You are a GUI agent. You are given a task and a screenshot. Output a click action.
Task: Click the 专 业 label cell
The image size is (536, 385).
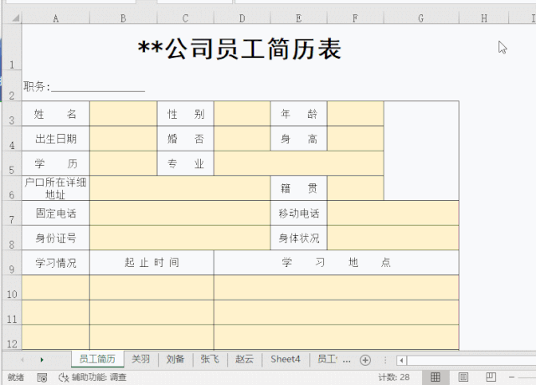[x=185, y=164]
